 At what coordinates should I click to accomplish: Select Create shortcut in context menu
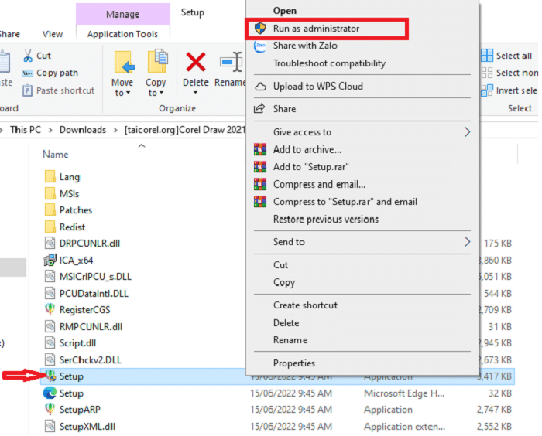click(305, 305)
